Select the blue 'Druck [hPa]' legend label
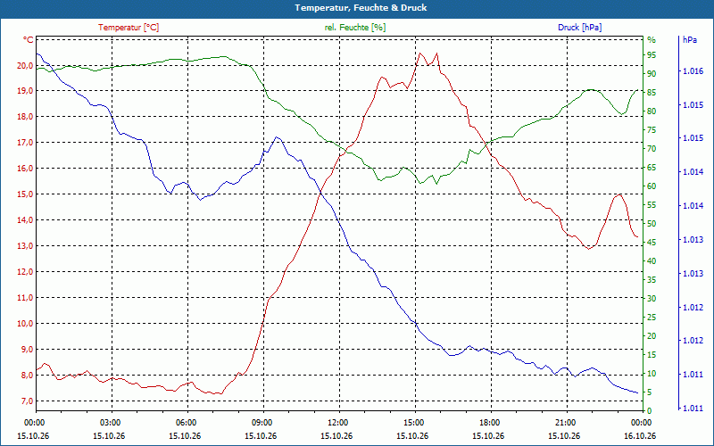 pos(579,28)
